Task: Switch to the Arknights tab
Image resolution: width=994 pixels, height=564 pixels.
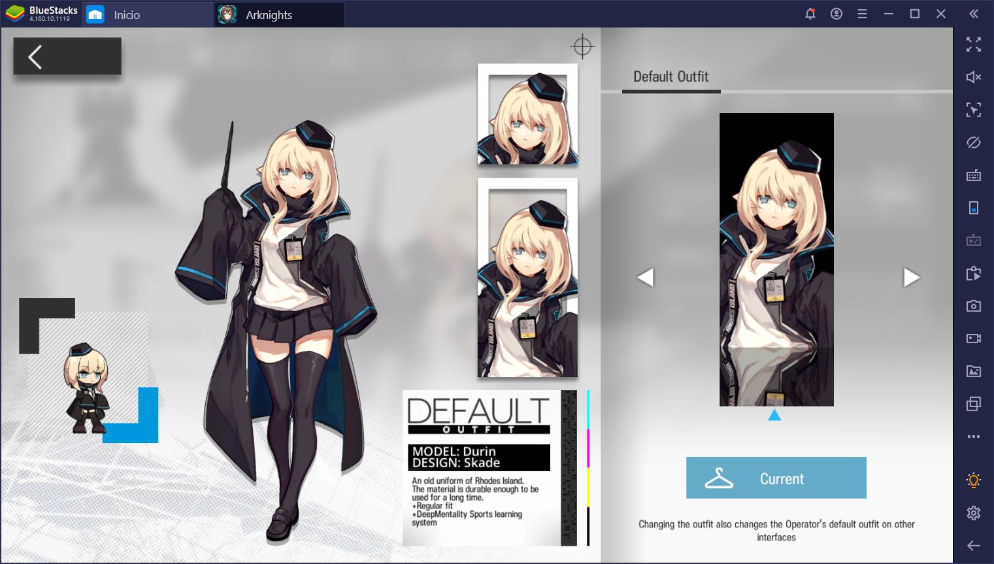Action: click(x=280, y=14)
